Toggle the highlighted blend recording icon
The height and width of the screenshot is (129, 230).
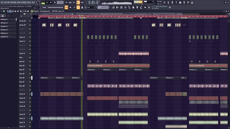click(78, 2)
